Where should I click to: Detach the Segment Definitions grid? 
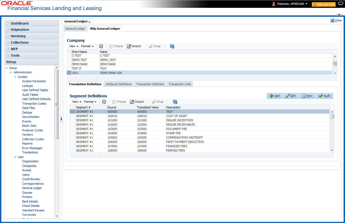click(x=137, y=102)
